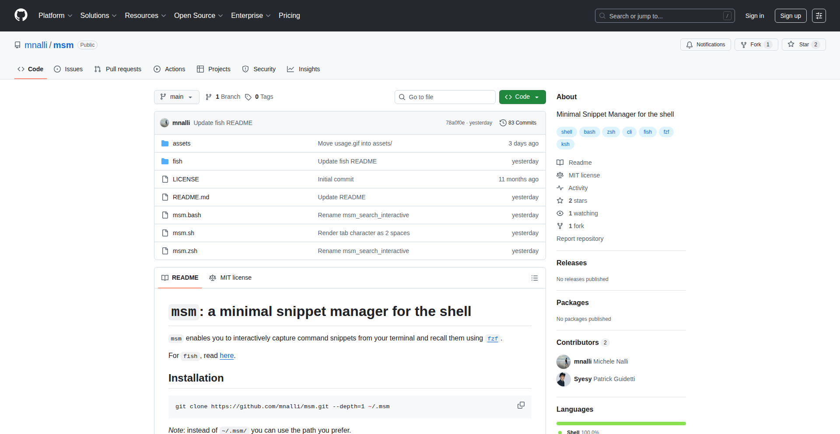Open the 'here' link for fish

tap(227, 356)
